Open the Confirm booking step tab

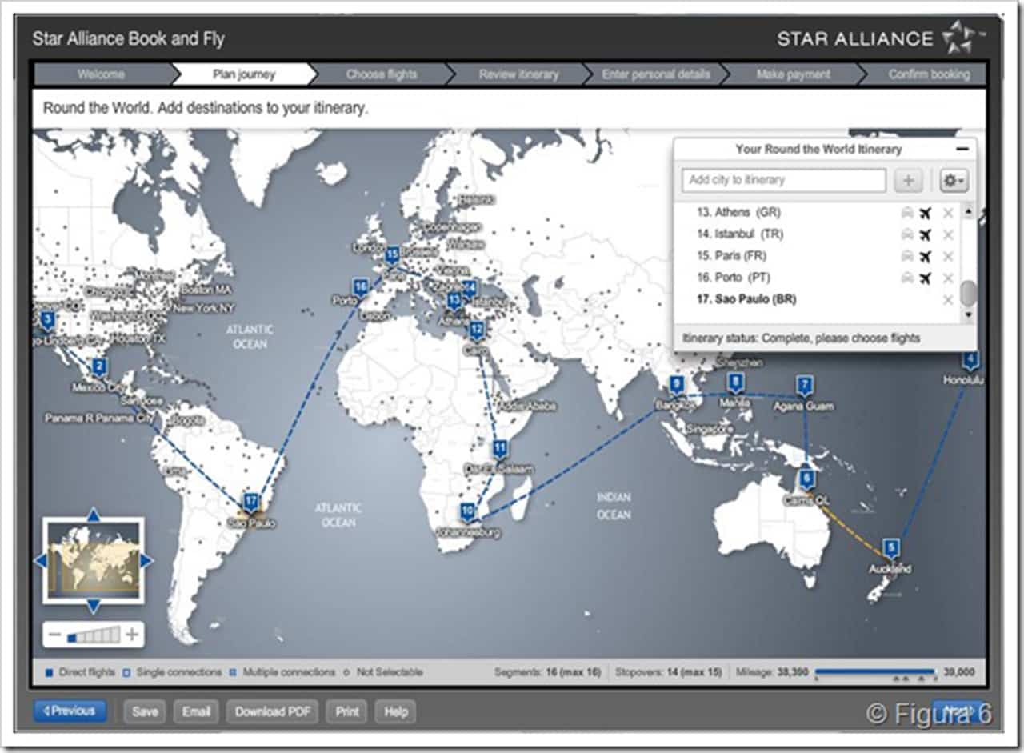(x=928, y=74)
